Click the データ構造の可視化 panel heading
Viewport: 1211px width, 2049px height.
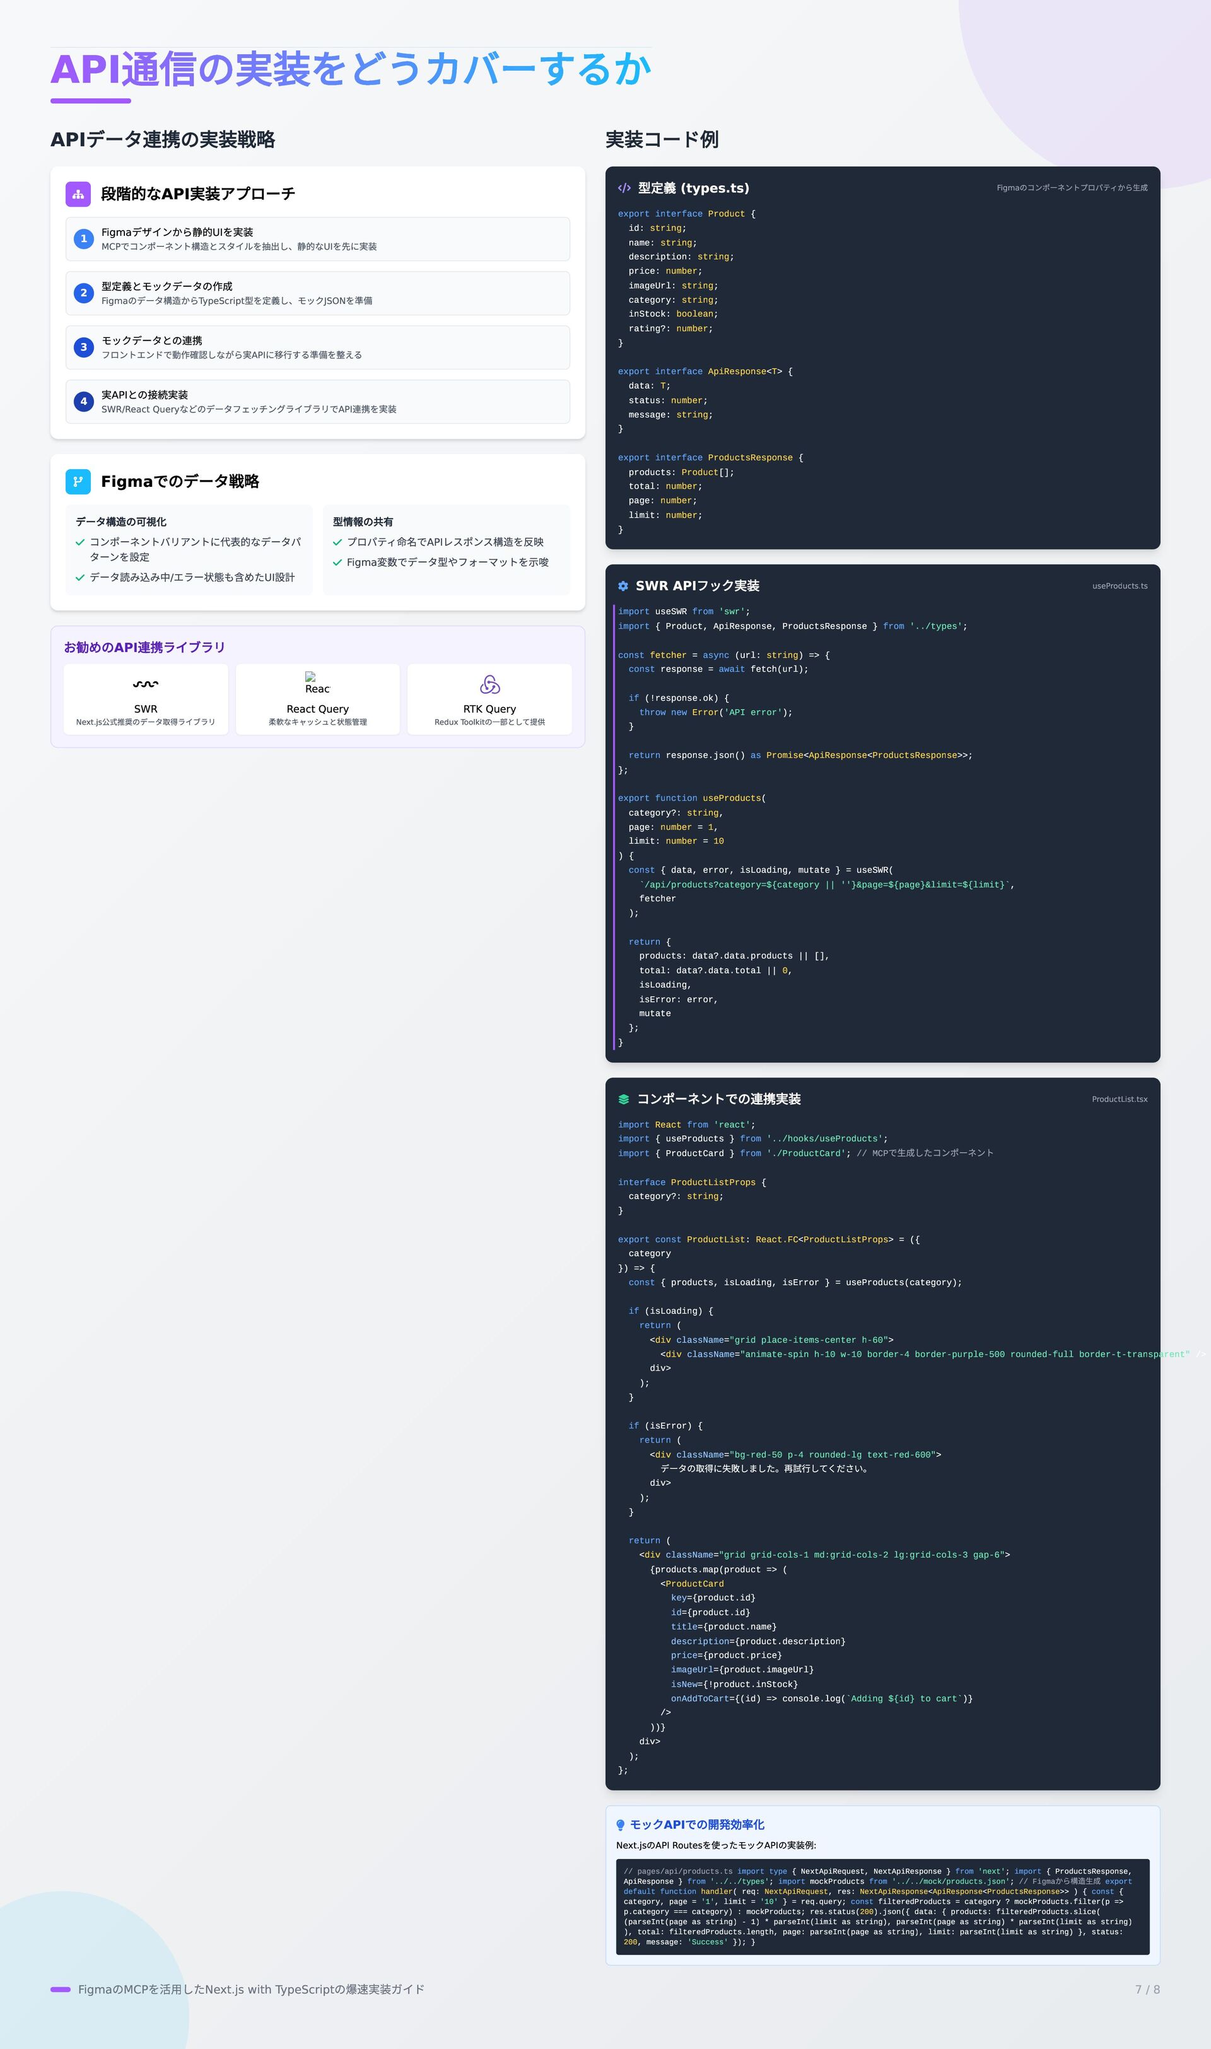[x=120, y=522]
